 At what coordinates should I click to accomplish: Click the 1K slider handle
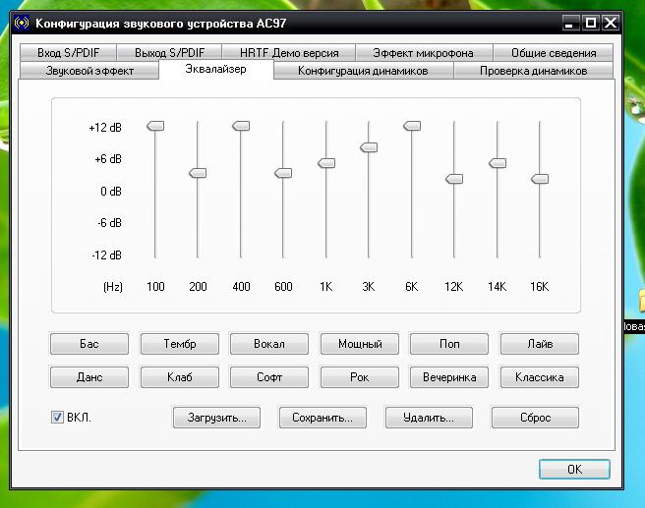[326, 163]
